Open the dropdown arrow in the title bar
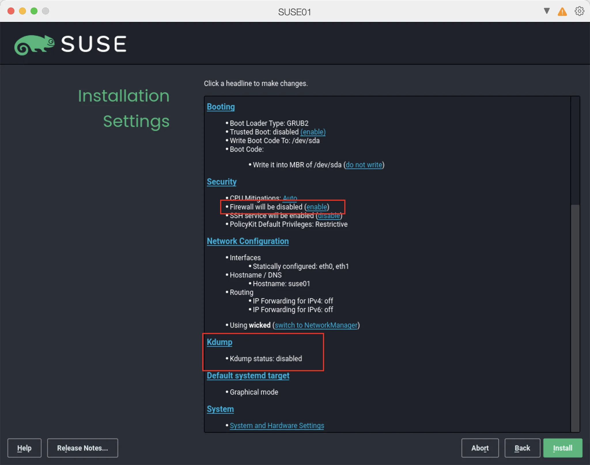Viewport: 590px width, 465px height. pos(546,11)
